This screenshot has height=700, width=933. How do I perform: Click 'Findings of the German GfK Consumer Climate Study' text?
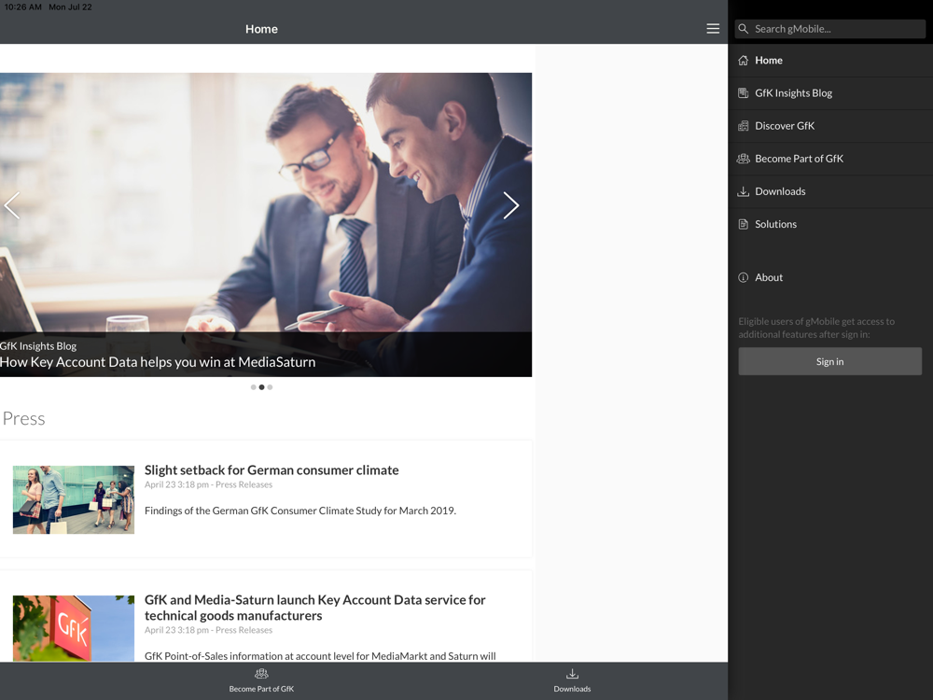pyautogui.click(x=300, y=511)
